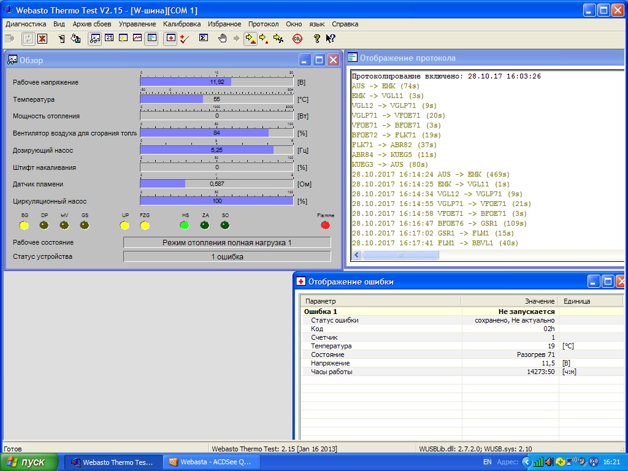Click the red plus checkmark toolbar icon
Viewport: 628px width, 471px height.
185,39
